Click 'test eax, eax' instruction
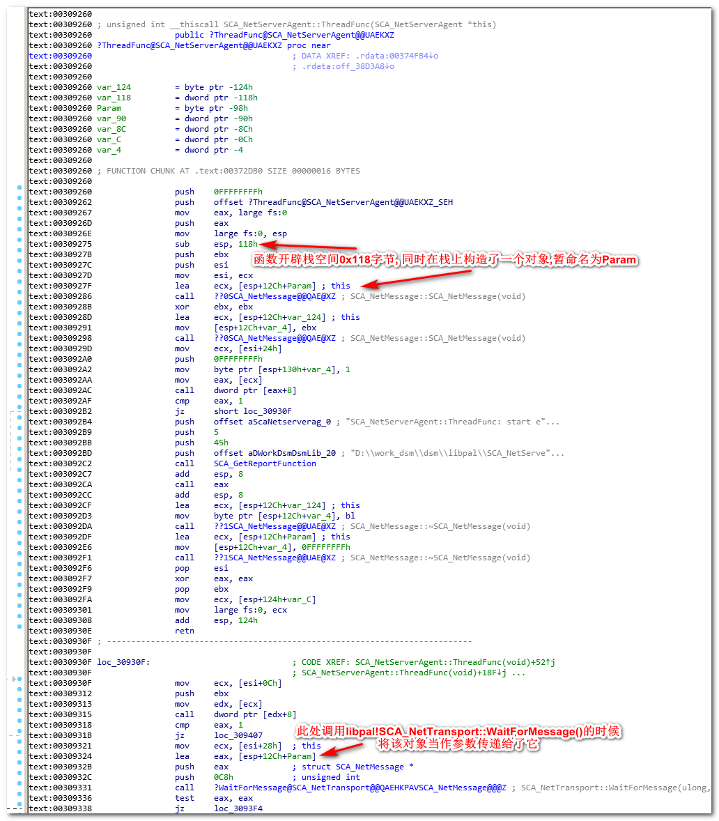 tap(213, 799)
